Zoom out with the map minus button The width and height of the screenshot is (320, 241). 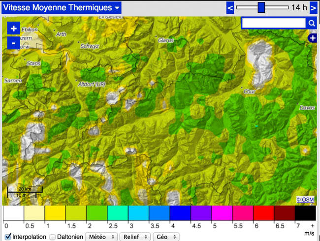pyautogui.click(x=13, y=43)
